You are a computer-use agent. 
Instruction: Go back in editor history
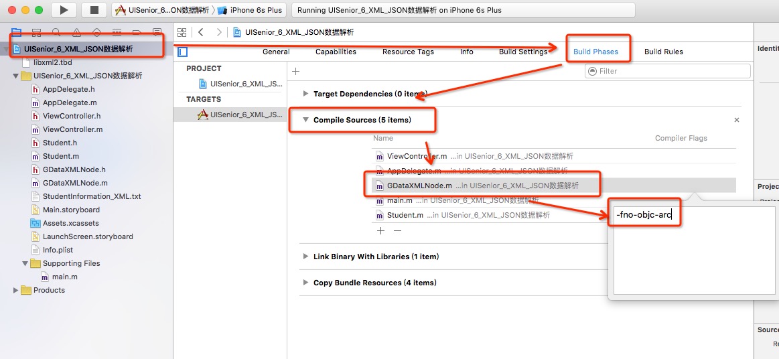[201, 32]
